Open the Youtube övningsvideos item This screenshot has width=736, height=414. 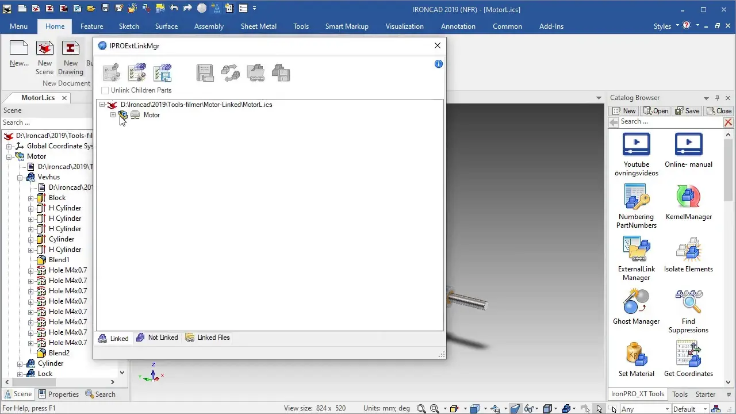(x=636, y=154)
